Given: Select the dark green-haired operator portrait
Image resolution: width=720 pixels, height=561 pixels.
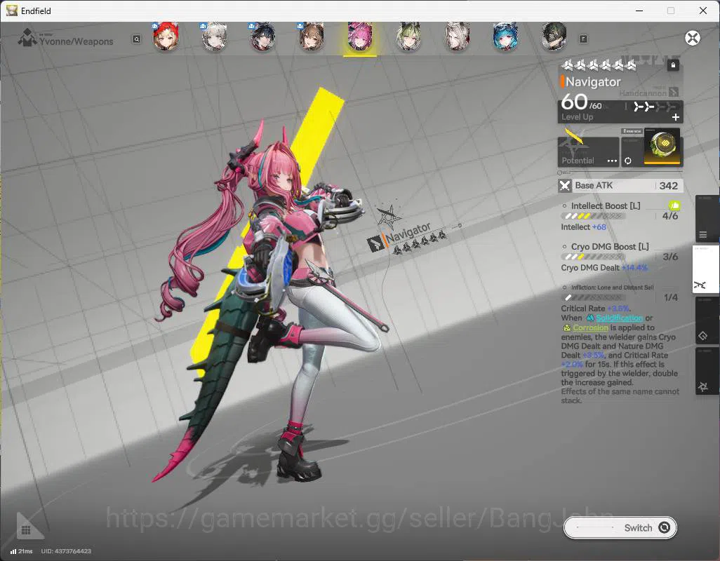Looking at the screenshot, I should point(554,36).
